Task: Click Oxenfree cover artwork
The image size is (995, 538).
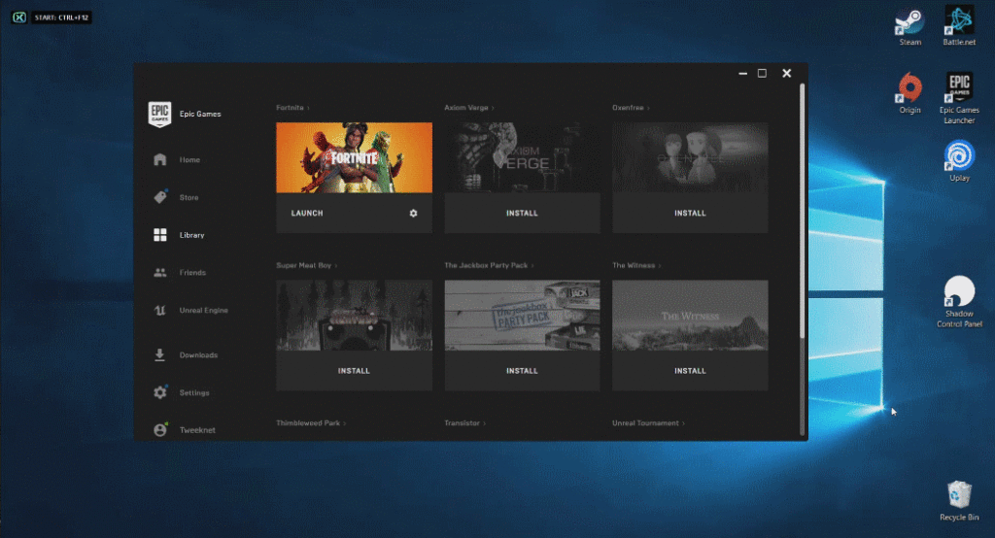Action: coord(690,157)
